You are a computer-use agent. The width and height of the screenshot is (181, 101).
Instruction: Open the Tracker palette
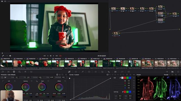pos(96,72)
